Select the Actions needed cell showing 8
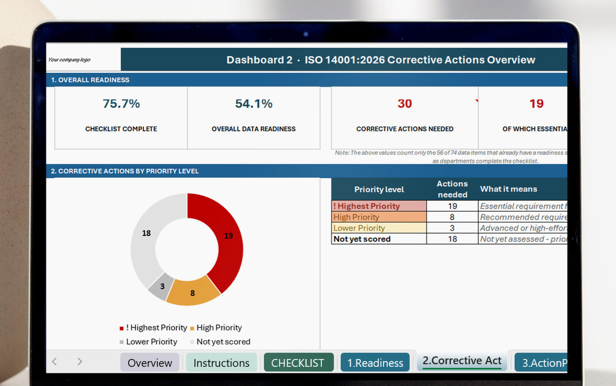 pyautogui.click(x=452, y=217)
